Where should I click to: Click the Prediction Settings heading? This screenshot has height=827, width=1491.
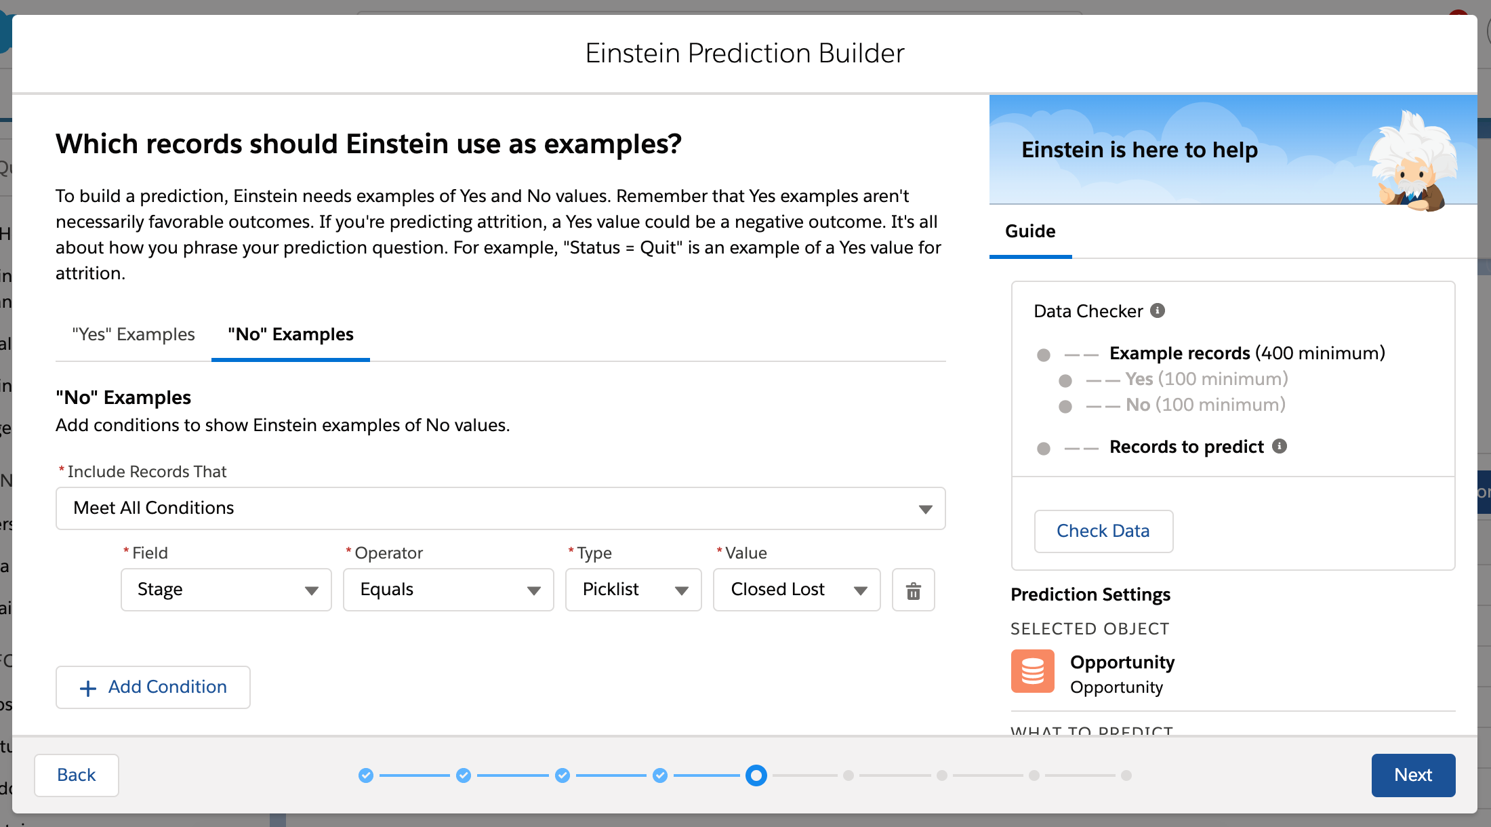1090,594
